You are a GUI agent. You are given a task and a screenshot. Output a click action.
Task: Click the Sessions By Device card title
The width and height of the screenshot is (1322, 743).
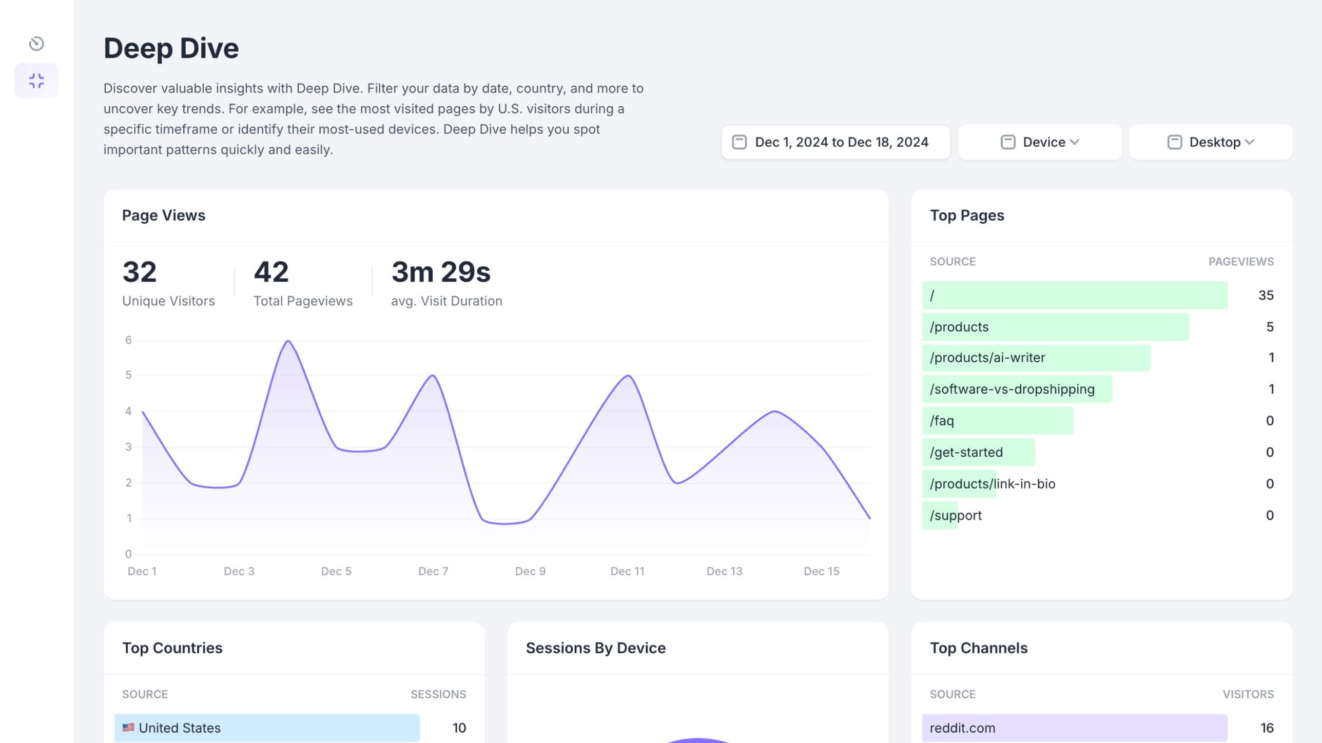pyautogui.click(x=596, y=648)
